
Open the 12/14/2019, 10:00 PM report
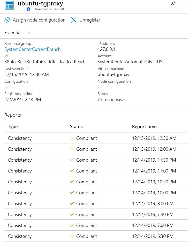tap(96, 193)
